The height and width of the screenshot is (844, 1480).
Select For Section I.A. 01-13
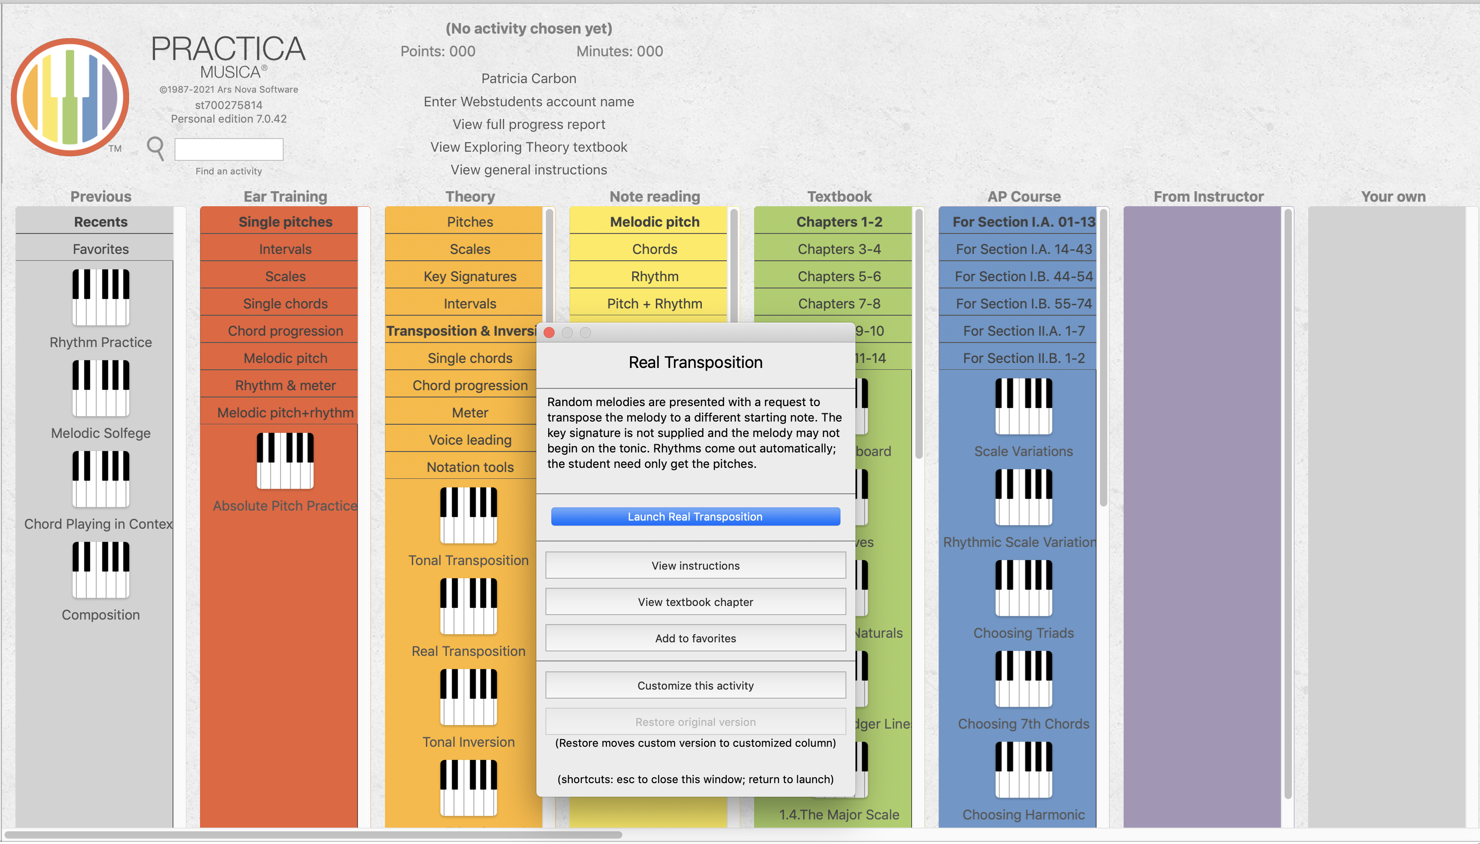coord(1018,221)
